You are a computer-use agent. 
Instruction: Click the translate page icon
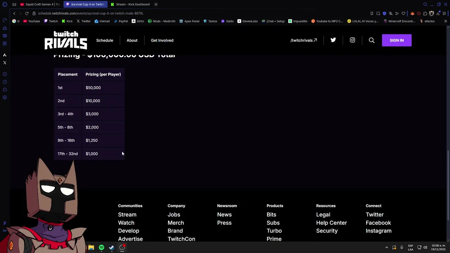391,13
